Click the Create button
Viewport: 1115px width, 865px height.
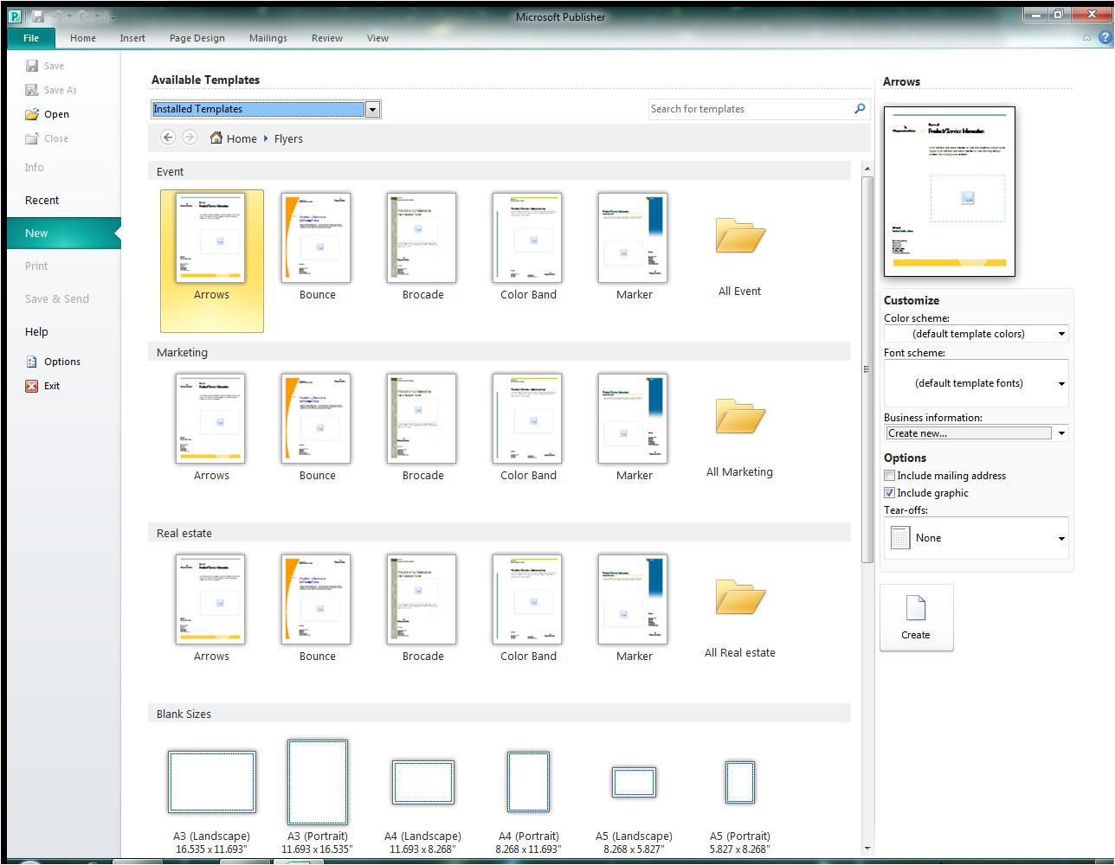[916, 618]
